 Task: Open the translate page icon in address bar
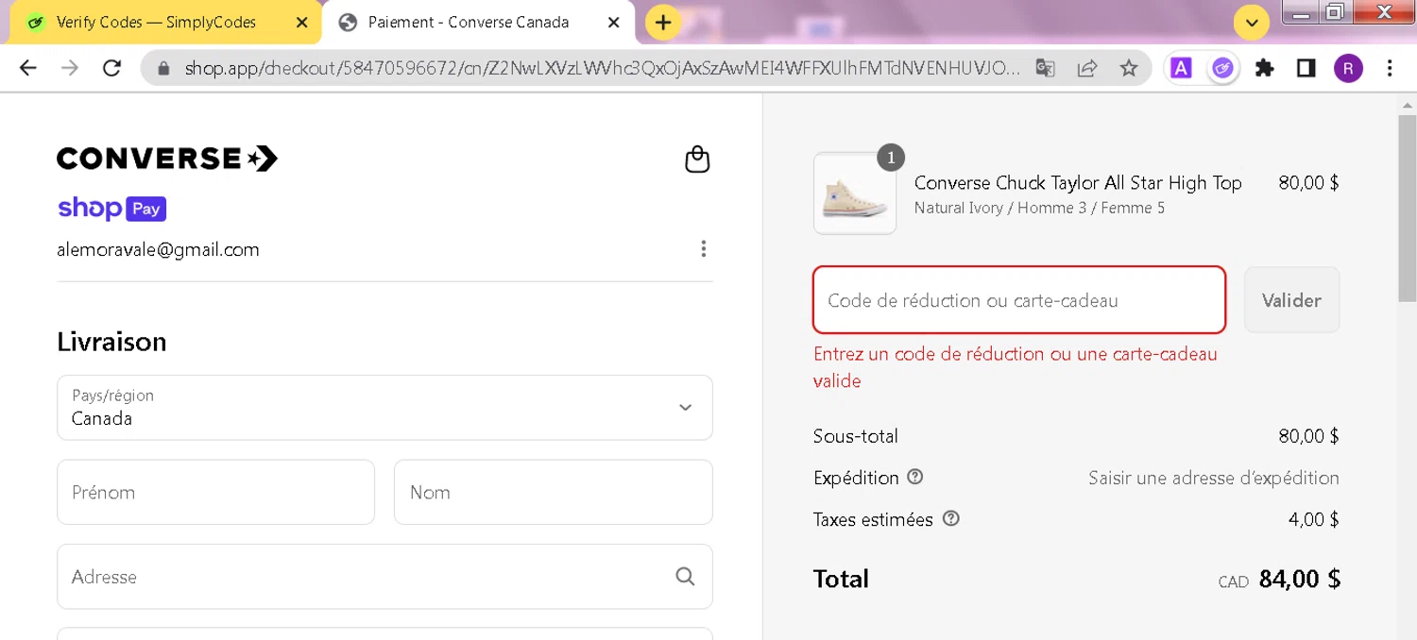(1045, 68)
